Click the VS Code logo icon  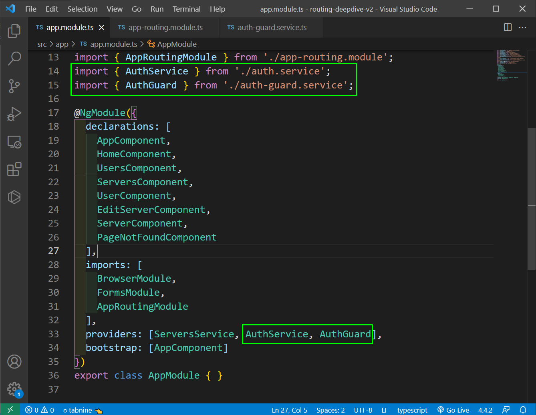click(x=10, y=9)
